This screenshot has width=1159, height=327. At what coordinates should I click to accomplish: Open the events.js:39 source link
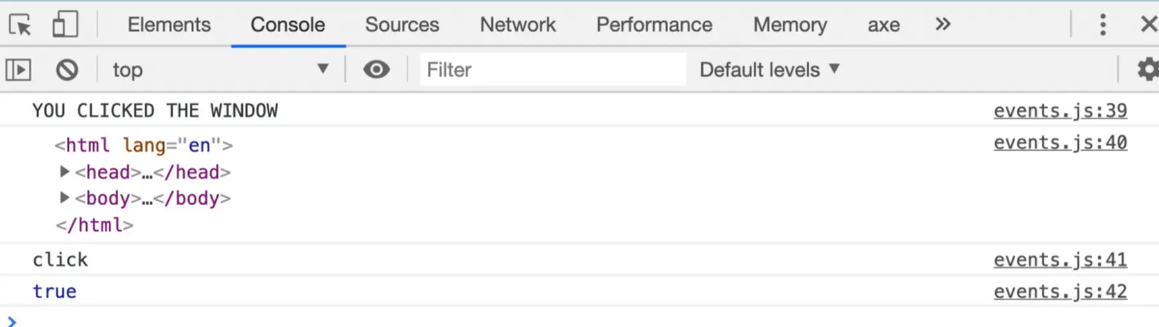coord(1060,111)
